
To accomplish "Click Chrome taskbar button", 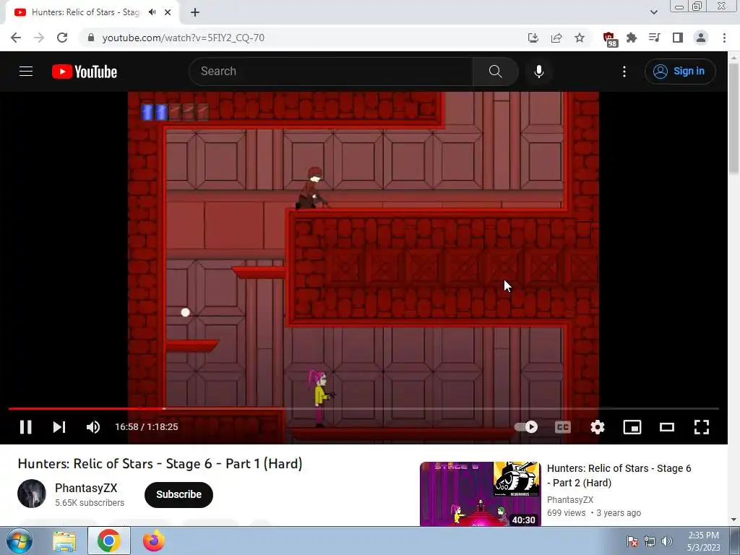I will click(109, 541).
